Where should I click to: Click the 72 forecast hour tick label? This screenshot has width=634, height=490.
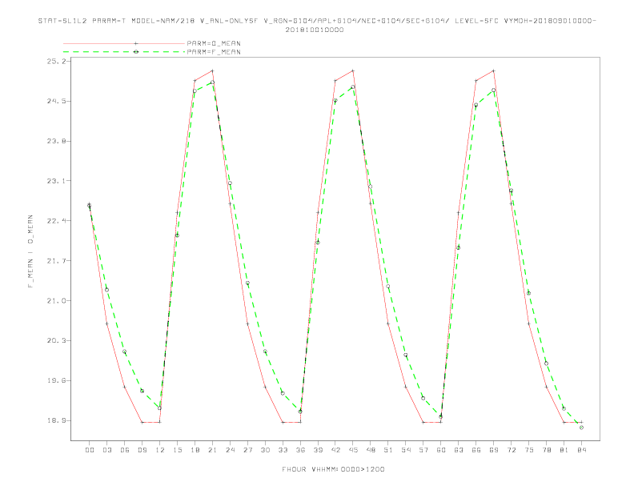[511, 450]
